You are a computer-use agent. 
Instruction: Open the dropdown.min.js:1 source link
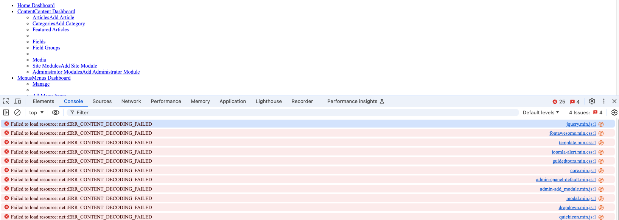click(x=577, y=208)
